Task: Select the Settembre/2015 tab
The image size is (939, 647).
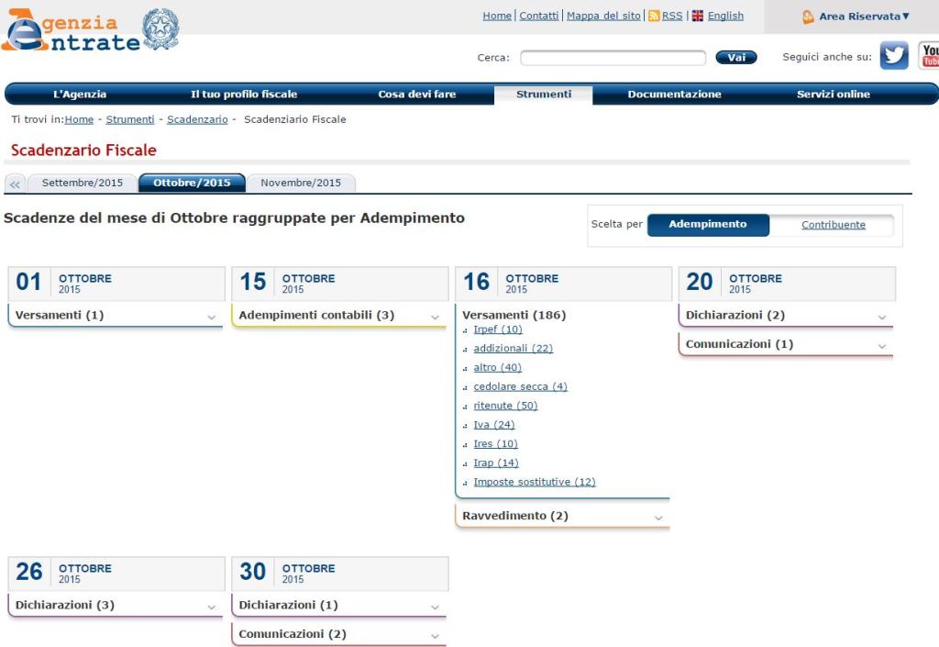Action: 82,184
